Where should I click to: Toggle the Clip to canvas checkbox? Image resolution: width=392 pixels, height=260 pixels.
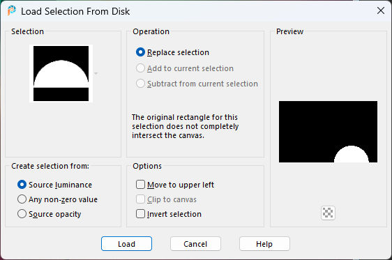140,199
